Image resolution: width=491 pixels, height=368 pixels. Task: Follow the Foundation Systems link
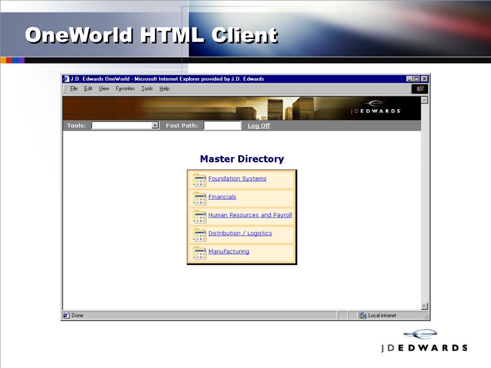click(x=237, y=178)
